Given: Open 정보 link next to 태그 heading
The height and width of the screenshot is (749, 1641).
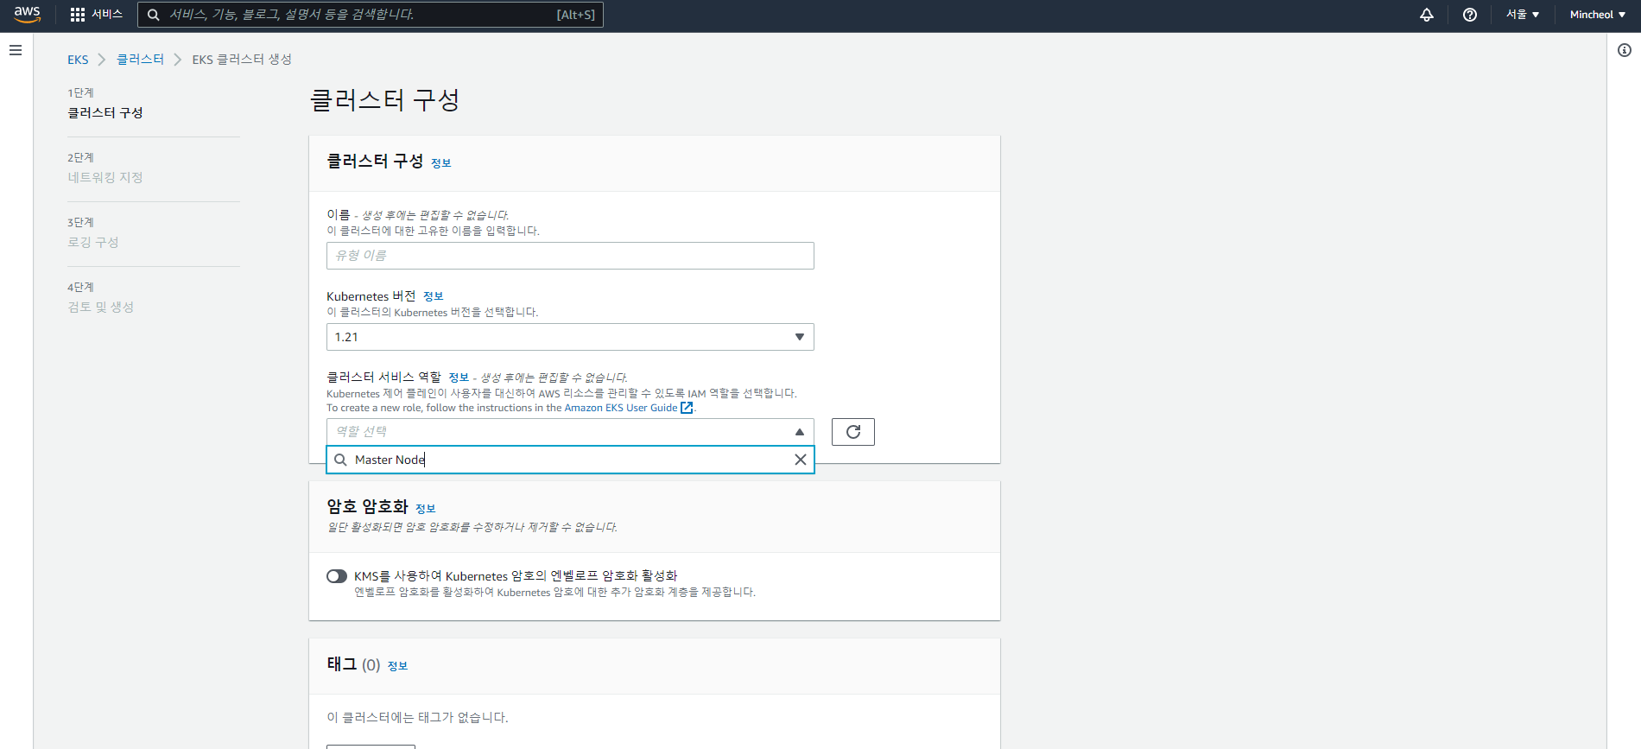Looking at the screenshot, I should [397, 666].
